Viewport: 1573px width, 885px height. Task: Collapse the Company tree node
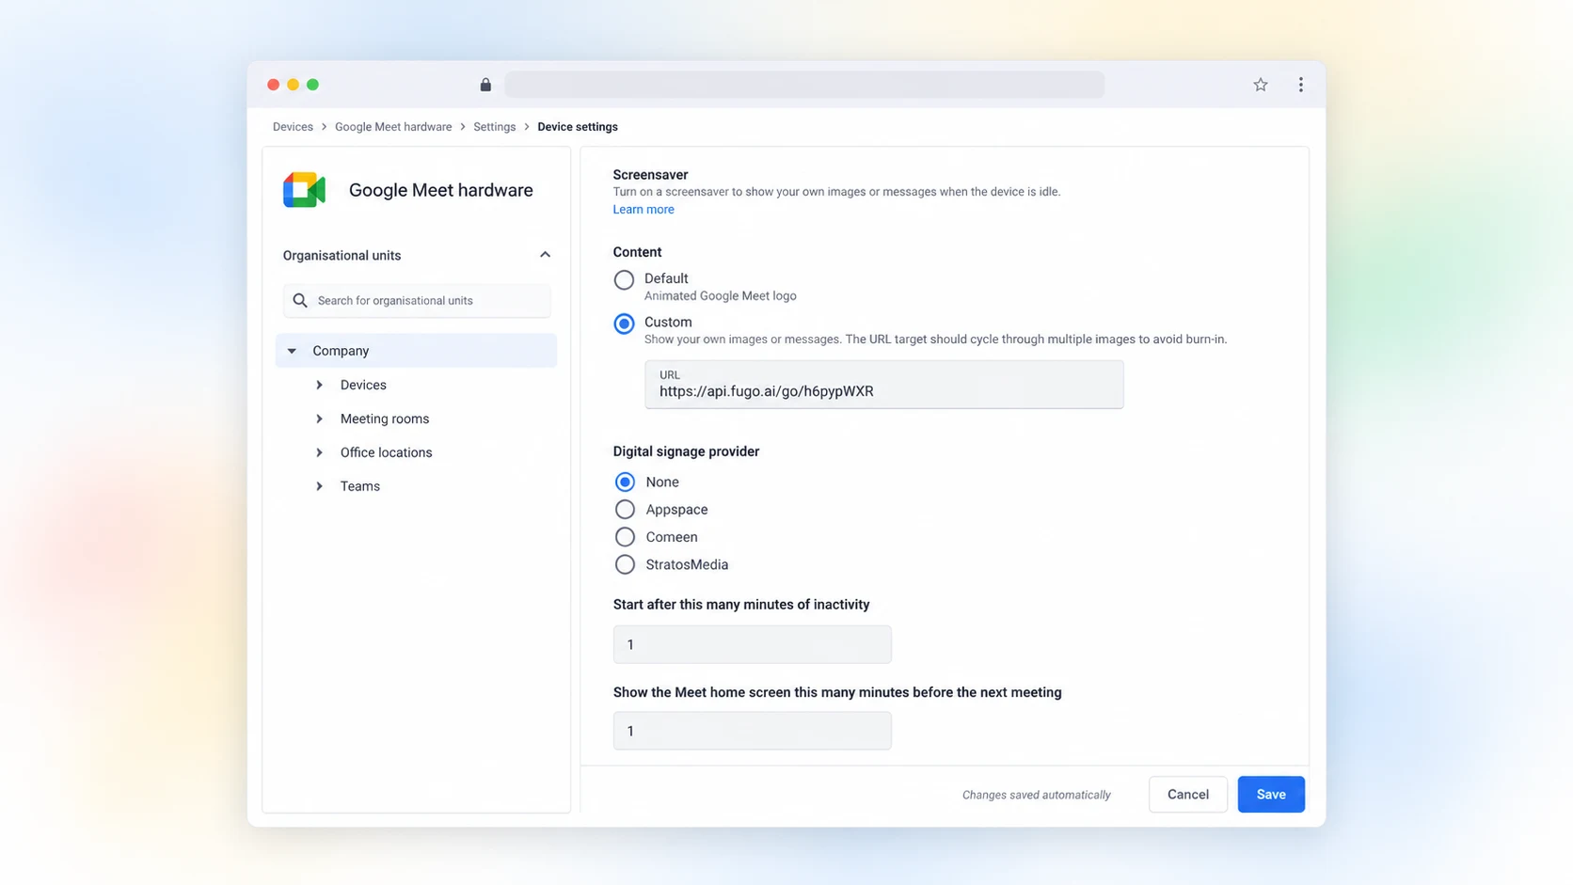pyautogui.click(x=292, y=351)
